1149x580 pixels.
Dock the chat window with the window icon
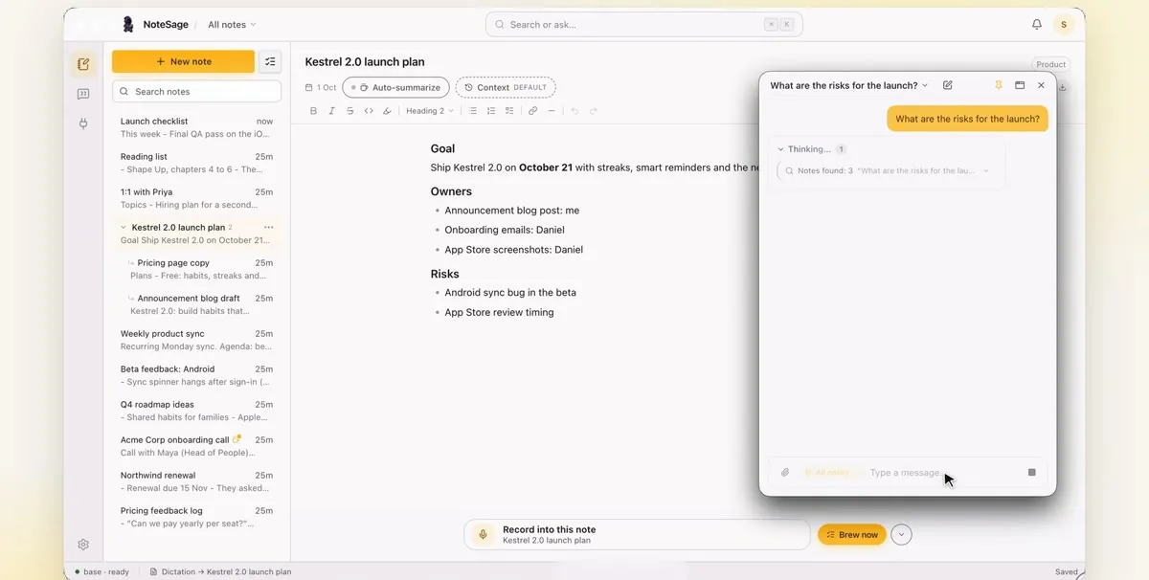pyautogui.click(x=1020, y=85)
